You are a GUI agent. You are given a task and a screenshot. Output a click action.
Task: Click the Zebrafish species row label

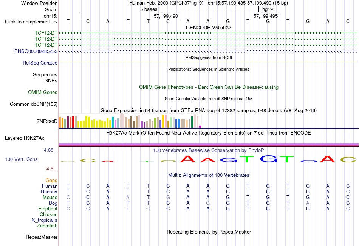[x=47, y=226]
